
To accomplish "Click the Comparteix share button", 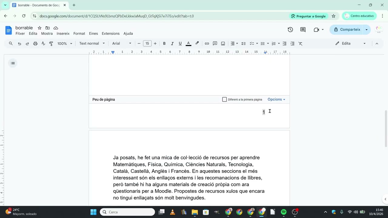I will tap(347, 30).
